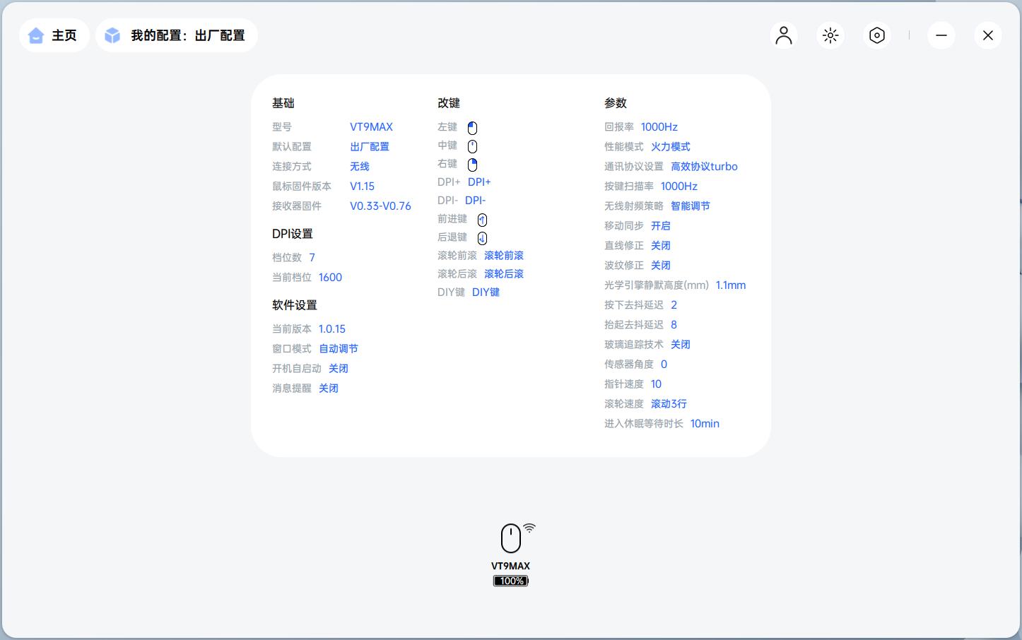Viewport: 1022px width, 640px height.
Task: Open 我的配置：出厂配置 profile tab
Action: point(177,35)
